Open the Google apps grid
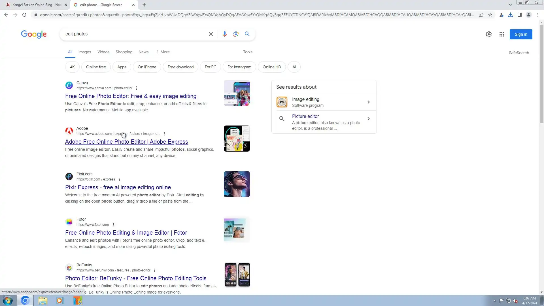Image resolution: width=544 pixels, height=306 pixels. point(501,34)
